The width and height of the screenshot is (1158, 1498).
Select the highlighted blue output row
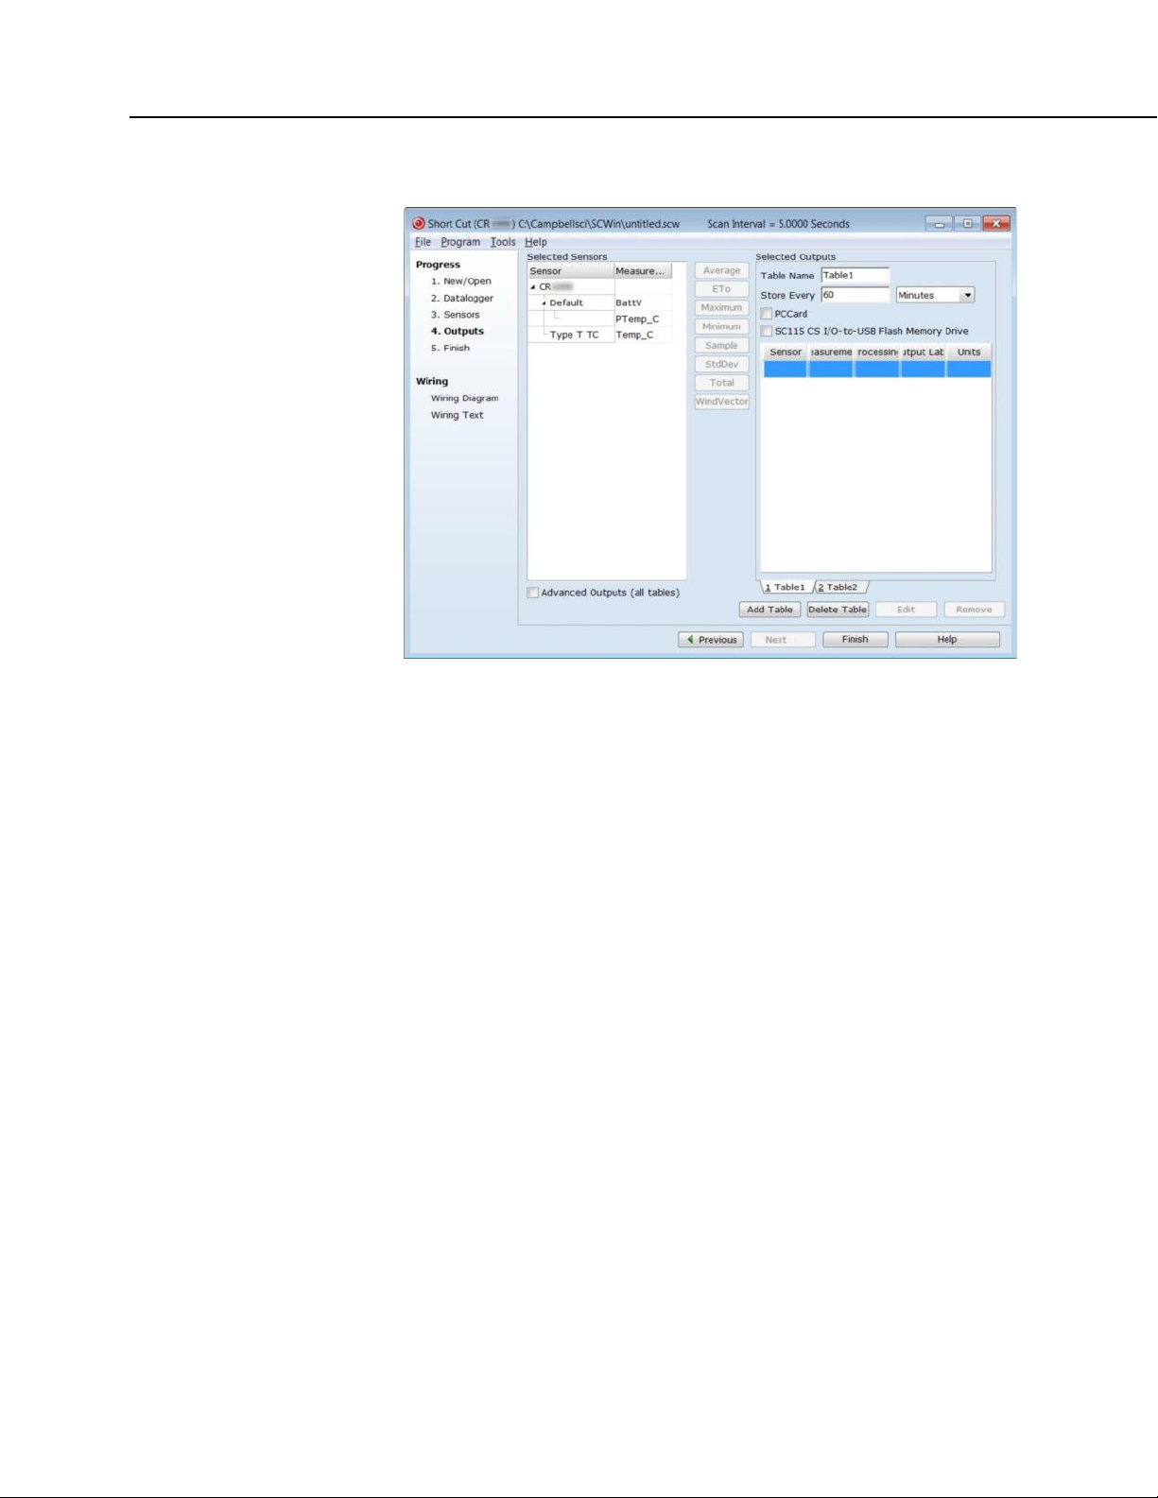click(x=877, y=370)
